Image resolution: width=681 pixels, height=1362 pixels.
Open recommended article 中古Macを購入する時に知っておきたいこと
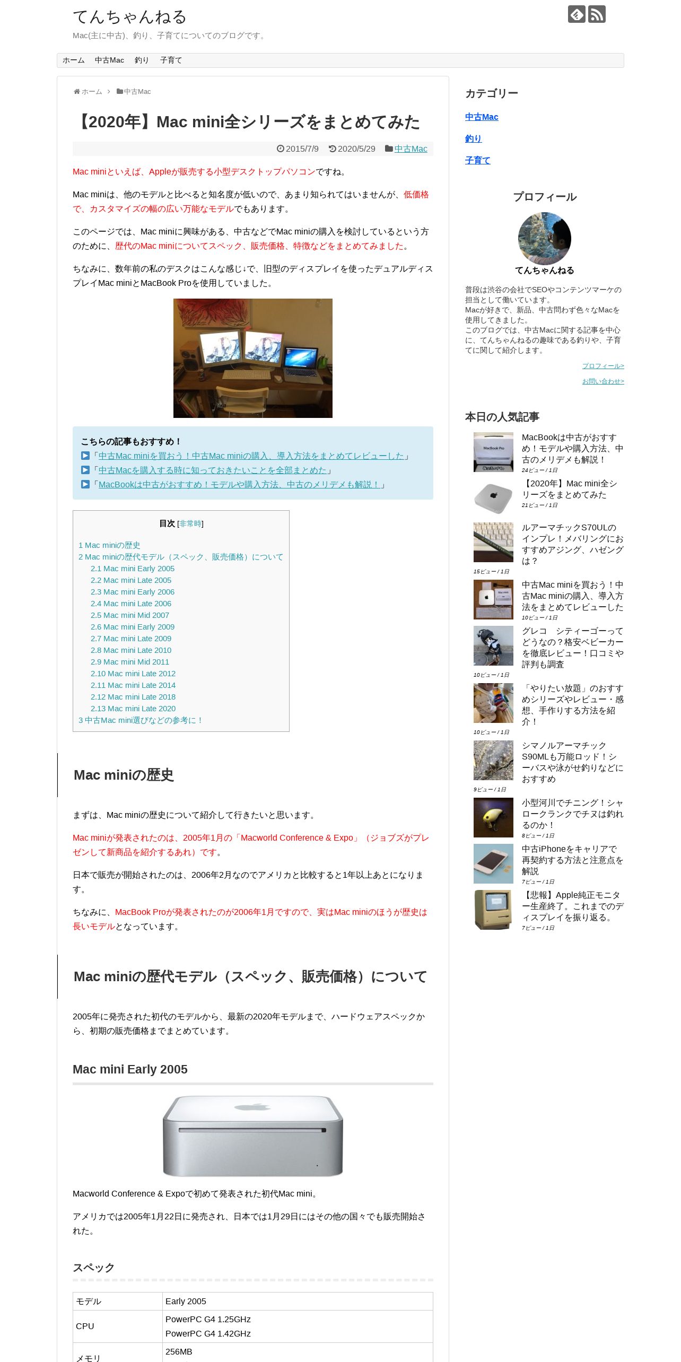[x=212, y=470]
